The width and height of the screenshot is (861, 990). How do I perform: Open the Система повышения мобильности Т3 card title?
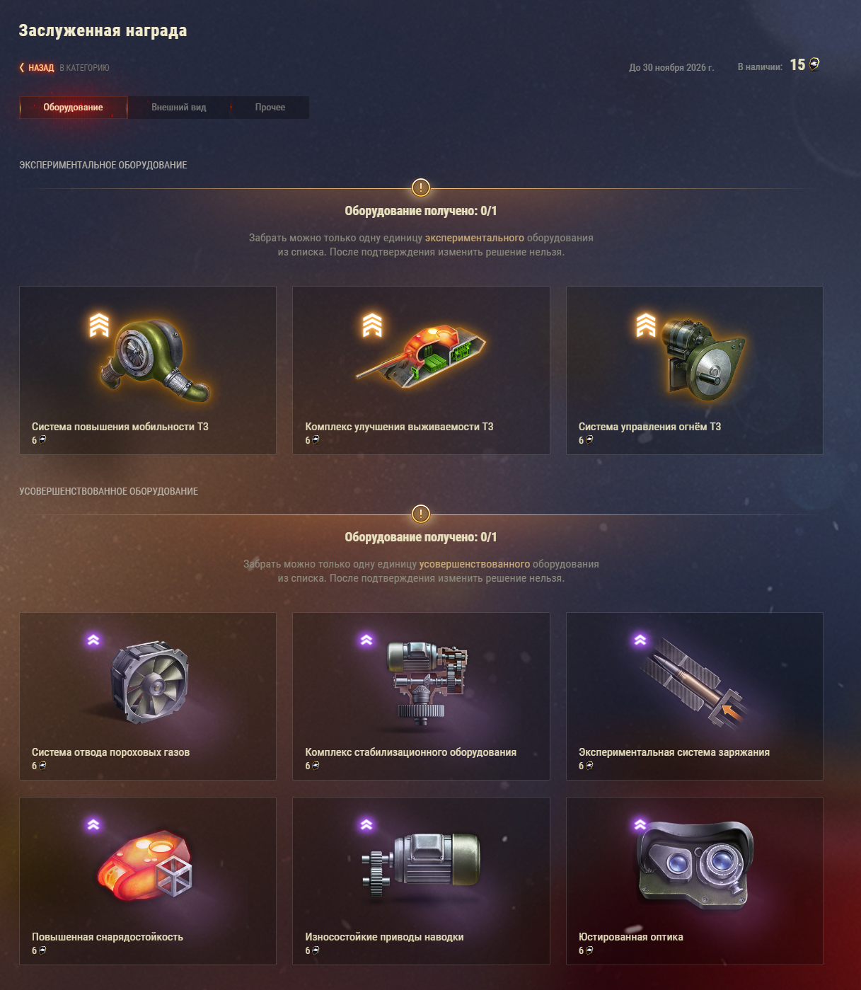click(120, 427)
